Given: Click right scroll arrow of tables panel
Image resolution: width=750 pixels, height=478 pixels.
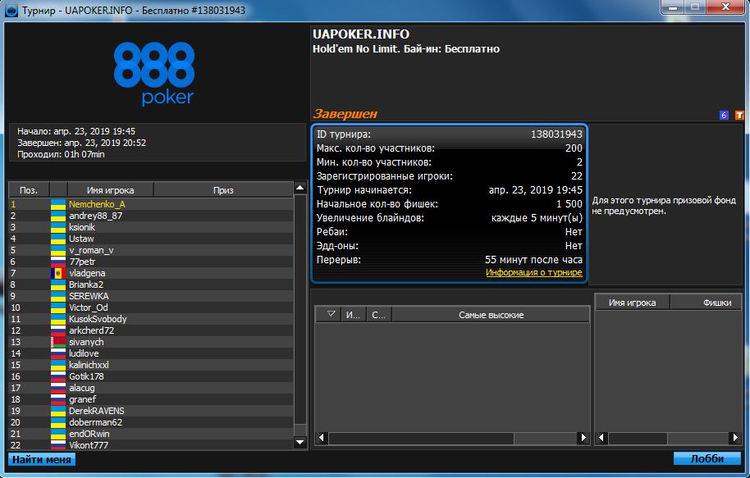Looking at the screenshot, I should [583, 437].
